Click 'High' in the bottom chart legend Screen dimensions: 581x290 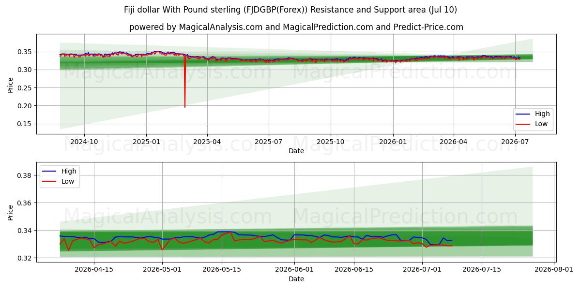69,171
